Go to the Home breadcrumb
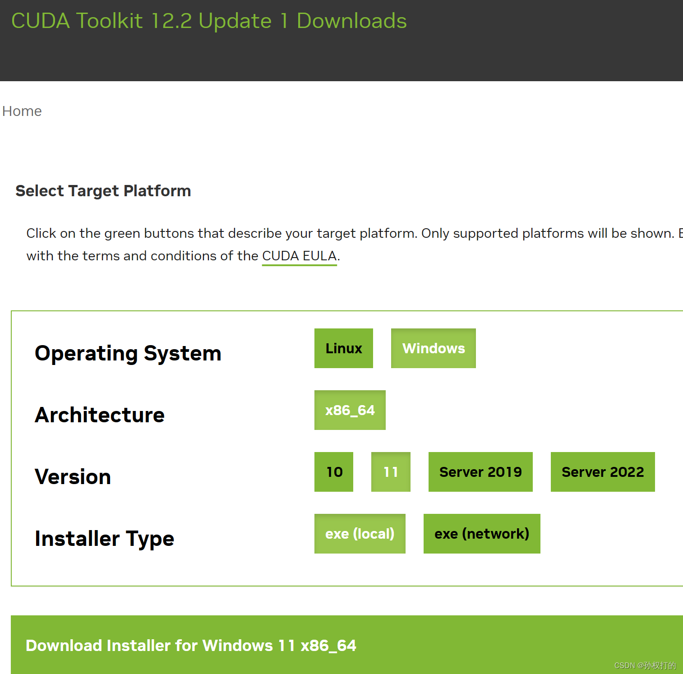Screen dimensions: 683x674 pyautogui.click(x=22, y=111)
